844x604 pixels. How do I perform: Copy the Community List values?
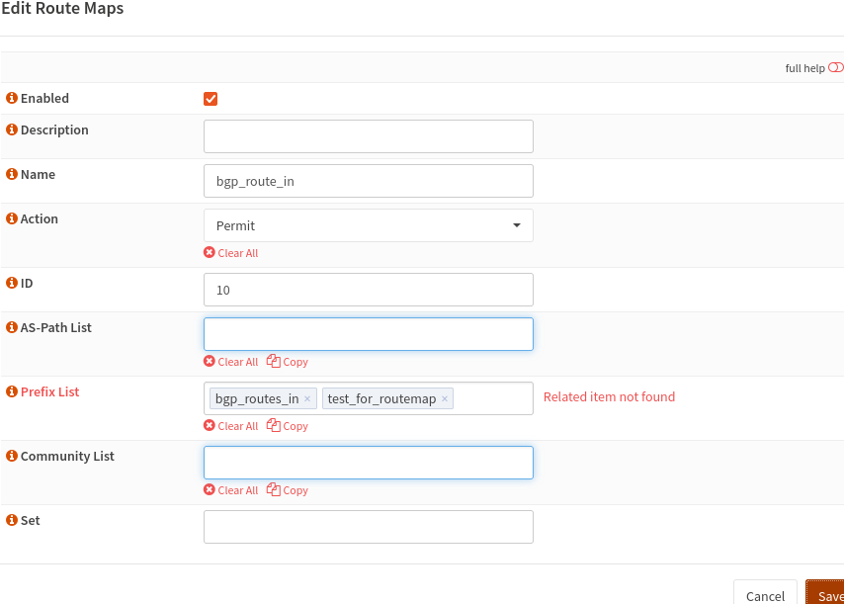point(288,490)
